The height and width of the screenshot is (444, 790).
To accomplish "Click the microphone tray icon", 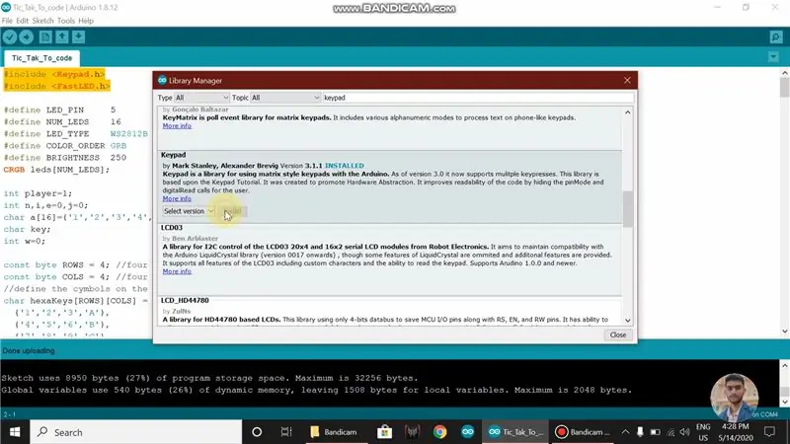I will (x=640, y=432).
